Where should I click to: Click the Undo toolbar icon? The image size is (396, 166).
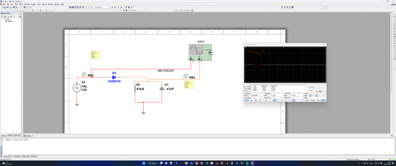pyautogui.click(x=28, y=7)
